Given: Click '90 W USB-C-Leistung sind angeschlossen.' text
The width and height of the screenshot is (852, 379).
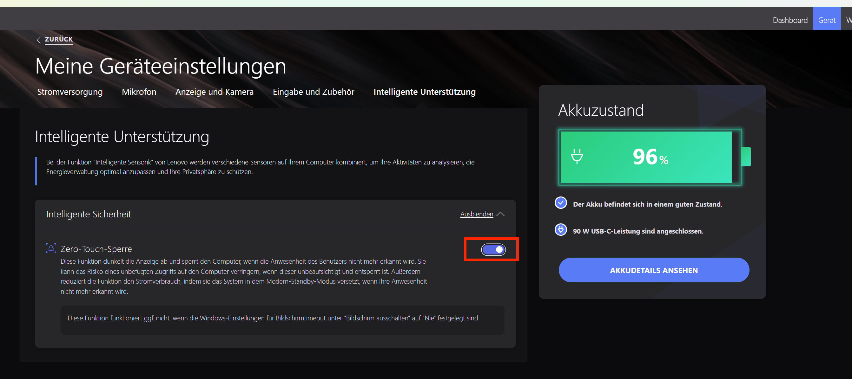Looking at the screenshot, I should pos(638,231).
